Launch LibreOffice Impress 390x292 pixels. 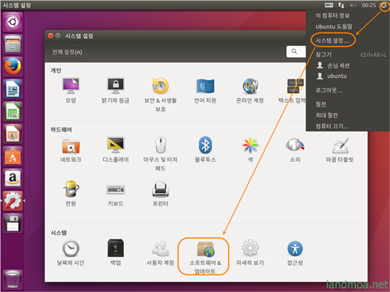12,134
